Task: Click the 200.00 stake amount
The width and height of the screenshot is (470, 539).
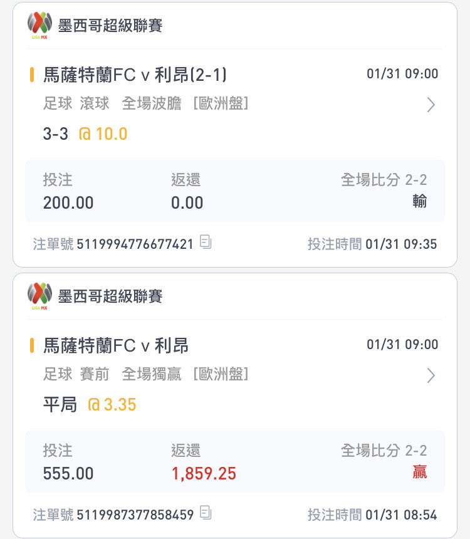Action: click(68, 203)
